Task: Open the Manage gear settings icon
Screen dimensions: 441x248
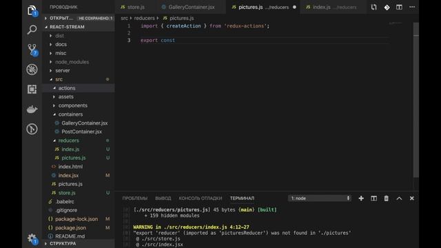Action: [32, 238]
